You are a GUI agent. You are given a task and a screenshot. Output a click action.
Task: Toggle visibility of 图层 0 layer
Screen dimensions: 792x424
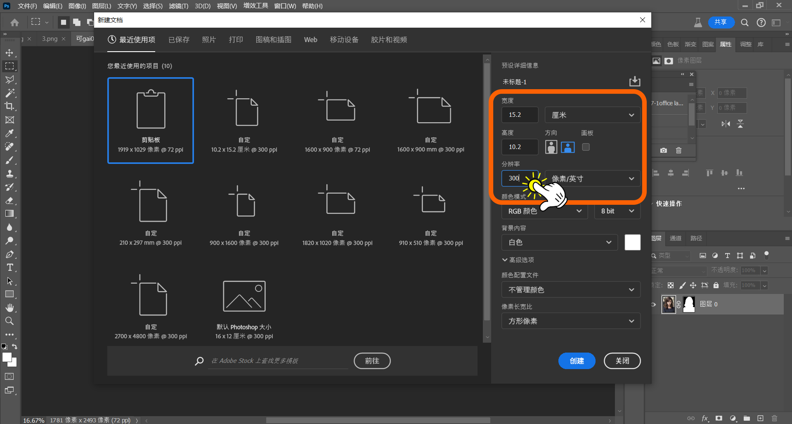653,304
